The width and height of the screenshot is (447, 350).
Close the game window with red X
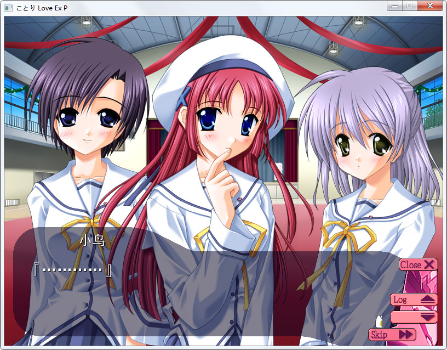(430, 6)
